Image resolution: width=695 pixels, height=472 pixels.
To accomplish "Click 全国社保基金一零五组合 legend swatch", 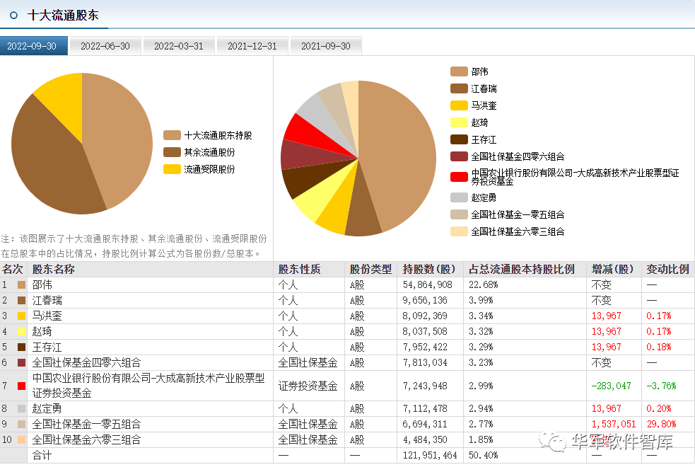I will tap(459, 214).
